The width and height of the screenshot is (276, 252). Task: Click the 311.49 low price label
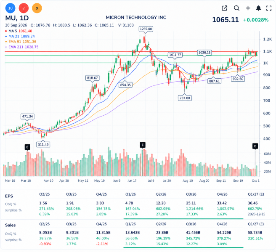point(43,145)
